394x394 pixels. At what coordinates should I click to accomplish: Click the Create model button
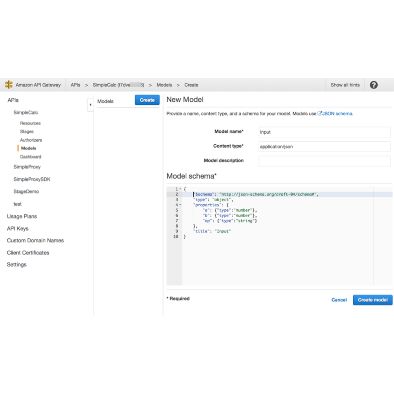(x=372, y=300)
